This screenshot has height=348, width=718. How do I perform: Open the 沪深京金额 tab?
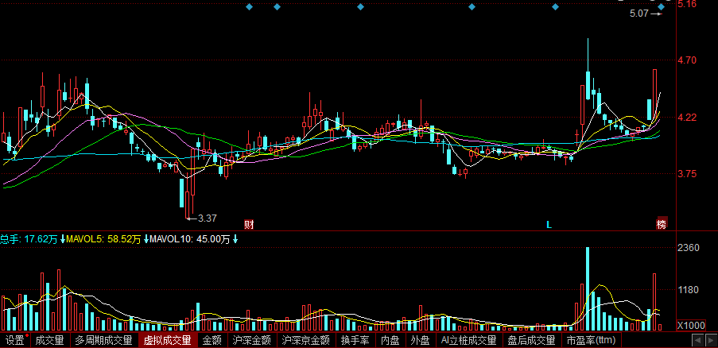[306, 341]
